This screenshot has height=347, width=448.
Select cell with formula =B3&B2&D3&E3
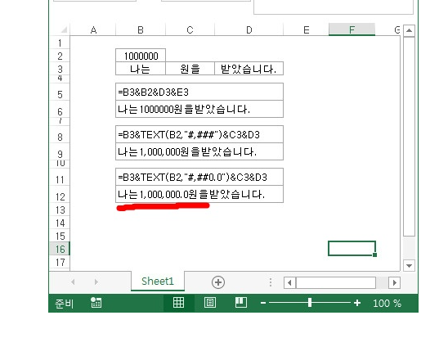(199, 92)
